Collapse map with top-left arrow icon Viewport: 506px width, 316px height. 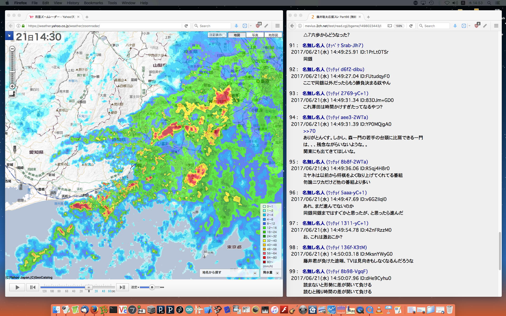click(9, 36)
